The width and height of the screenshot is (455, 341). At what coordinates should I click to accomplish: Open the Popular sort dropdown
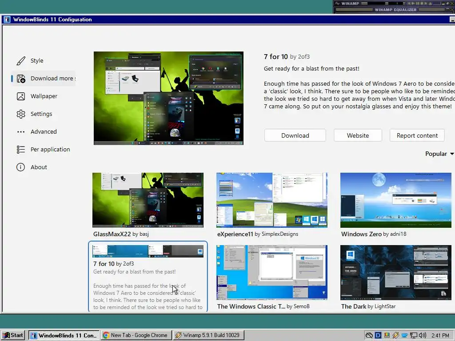point(439,154)
